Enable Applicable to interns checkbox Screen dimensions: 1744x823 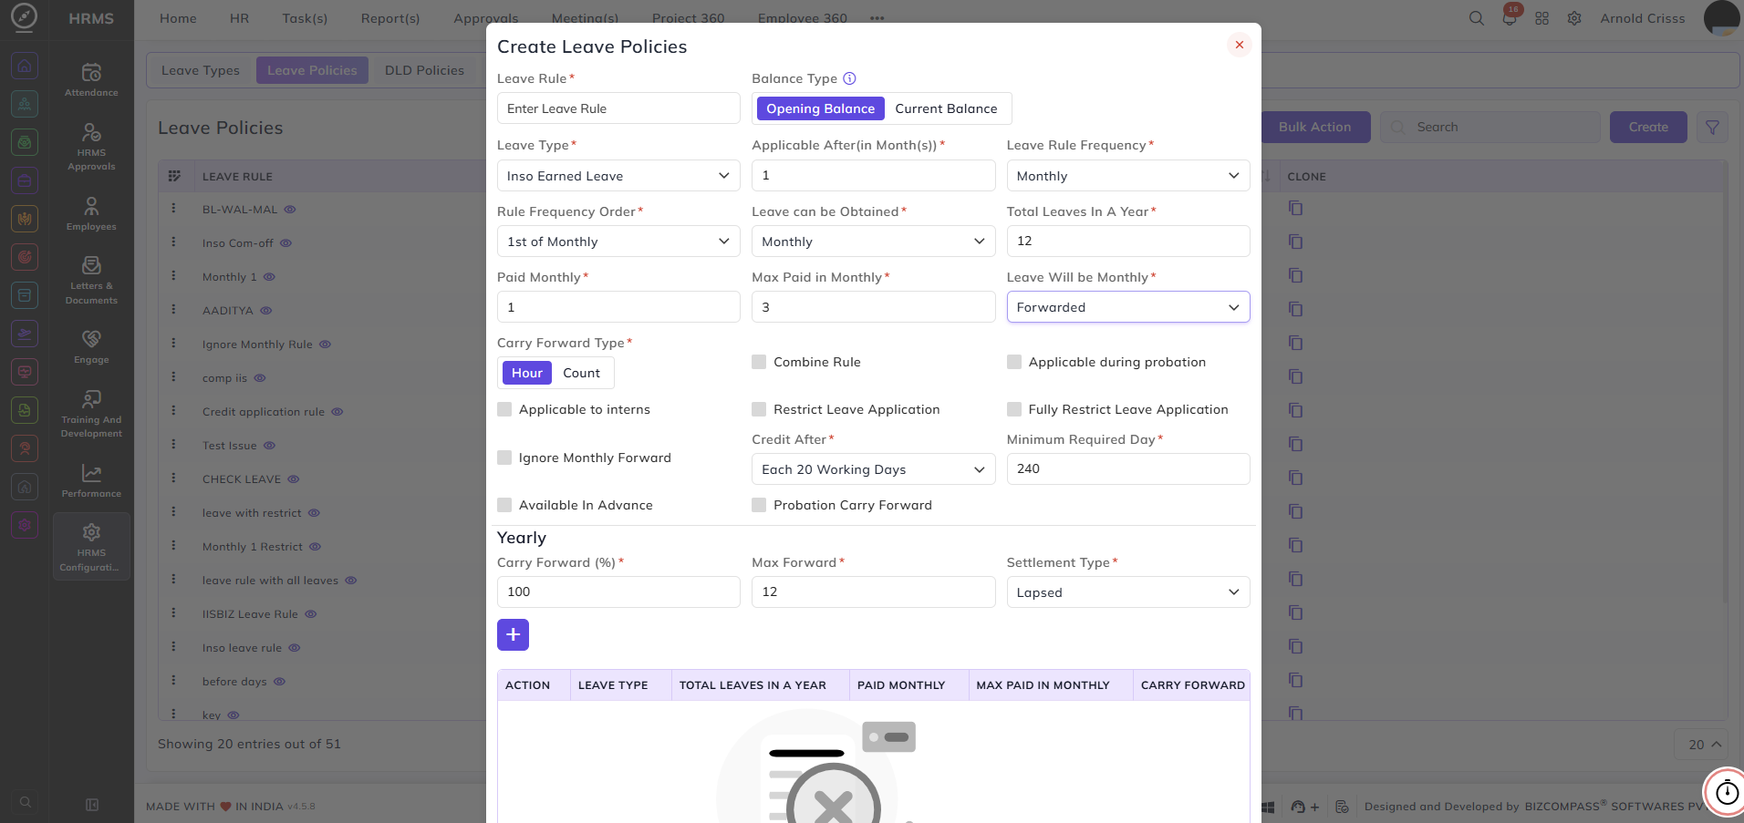pos(504,409)
